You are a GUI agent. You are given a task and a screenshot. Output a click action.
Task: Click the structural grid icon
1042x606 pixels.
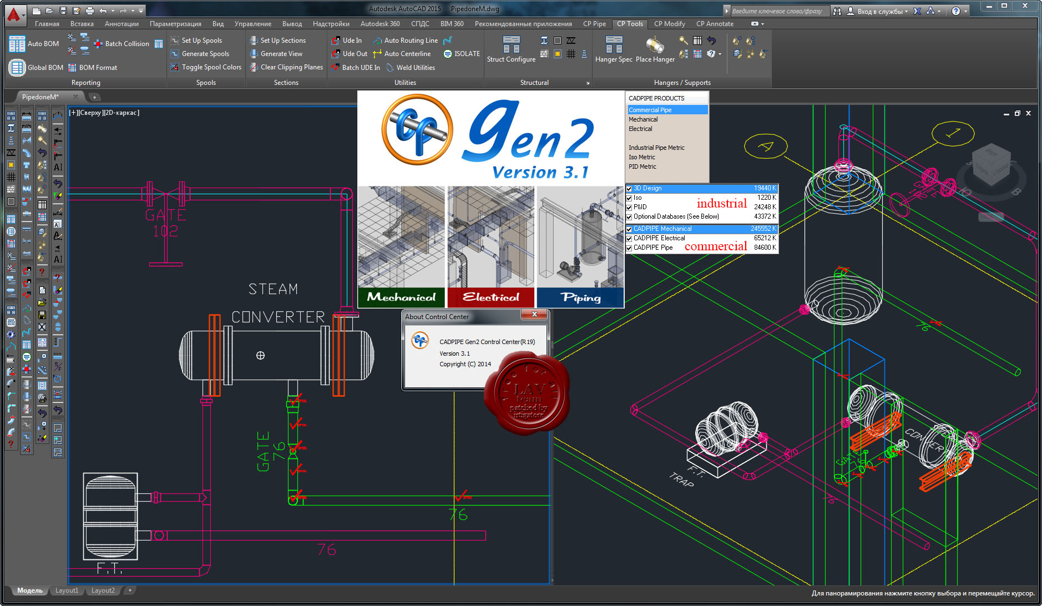[x=571, y=54]
